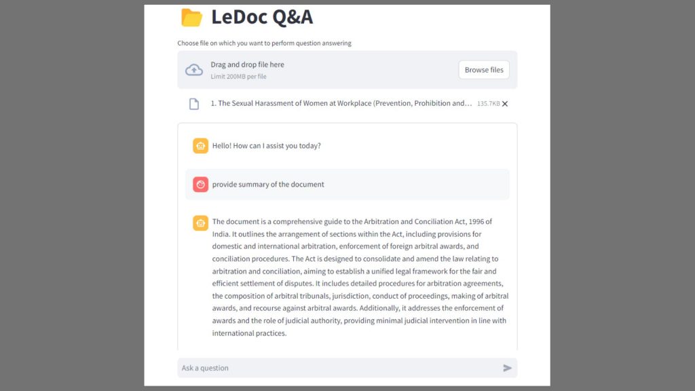Image resolution: width=695 pixels, height=391 pixels.
Task: Click the 'Hello! How can I assist' message
Action: (x=266, y=146)
